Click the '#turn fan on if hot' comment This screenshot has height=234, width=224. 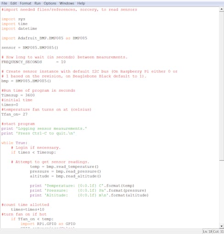point(24,214)
